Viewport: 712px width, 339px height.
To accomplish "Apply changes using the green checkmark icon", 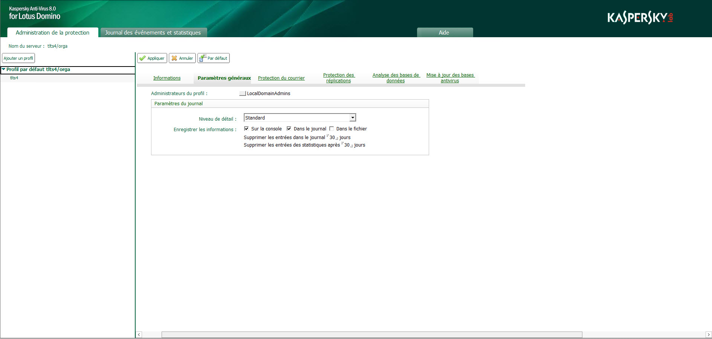I will coord(152,58).
